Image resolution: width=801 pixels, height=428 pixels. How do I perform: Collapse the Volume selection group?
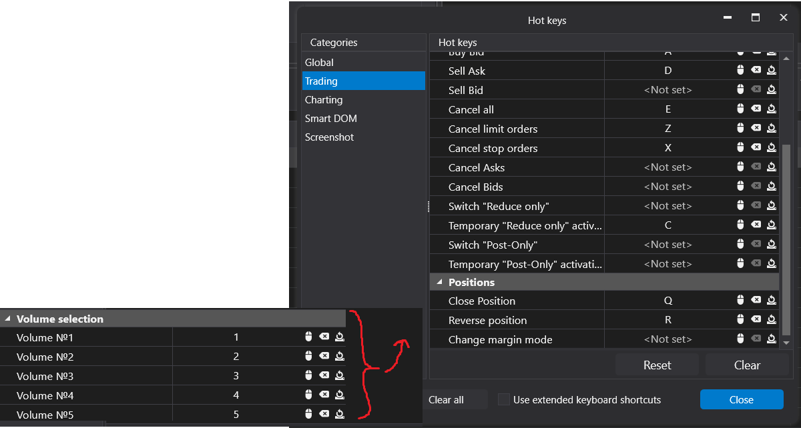[7, 319]
